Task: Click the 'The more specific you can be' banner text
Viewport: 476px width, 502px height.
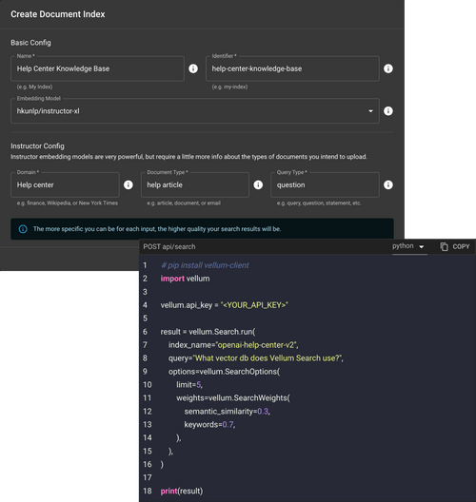Action: coord(157,229)
